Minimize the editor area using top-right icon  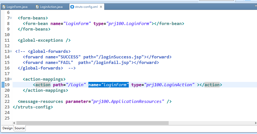pyautogui.click(x=256, y=6)
